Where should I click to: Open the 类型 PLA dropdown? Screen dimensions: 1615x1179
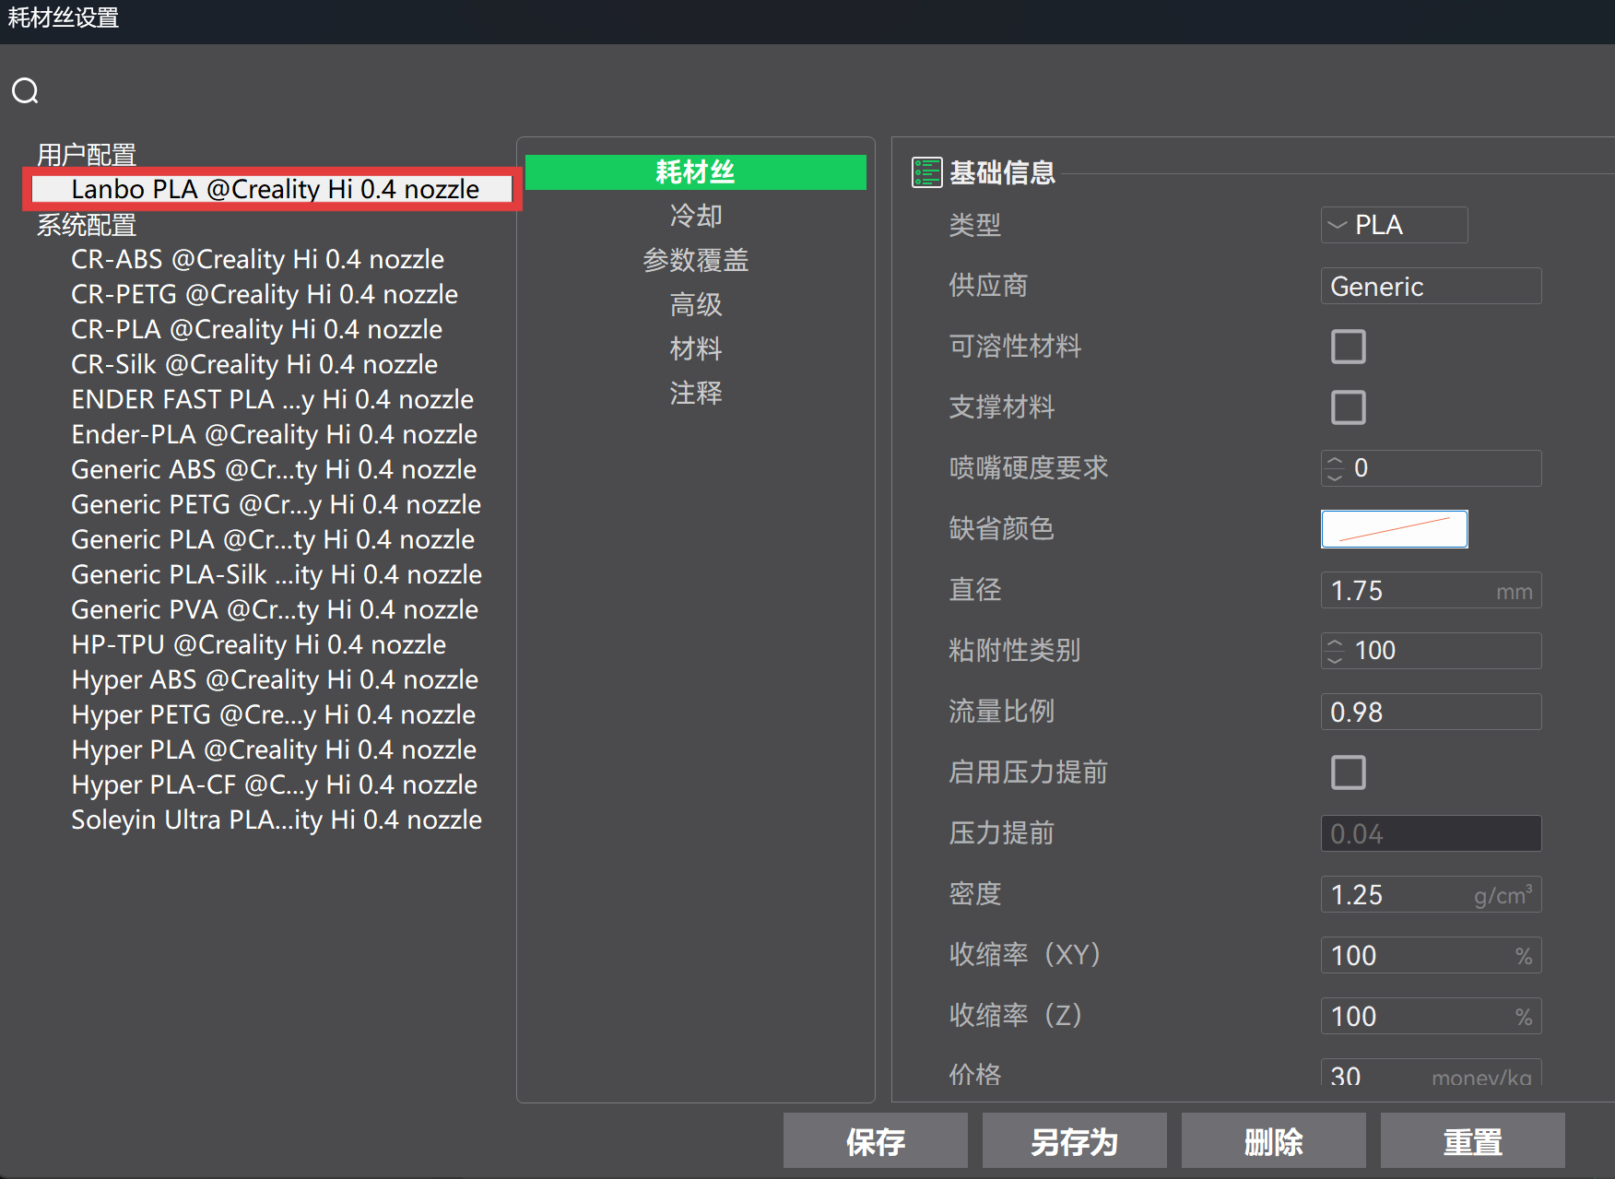(1394, 225)
